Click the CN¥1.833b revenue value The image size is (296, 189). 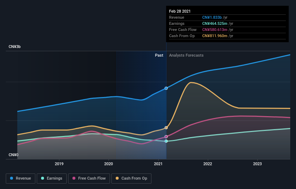point(212,17)
